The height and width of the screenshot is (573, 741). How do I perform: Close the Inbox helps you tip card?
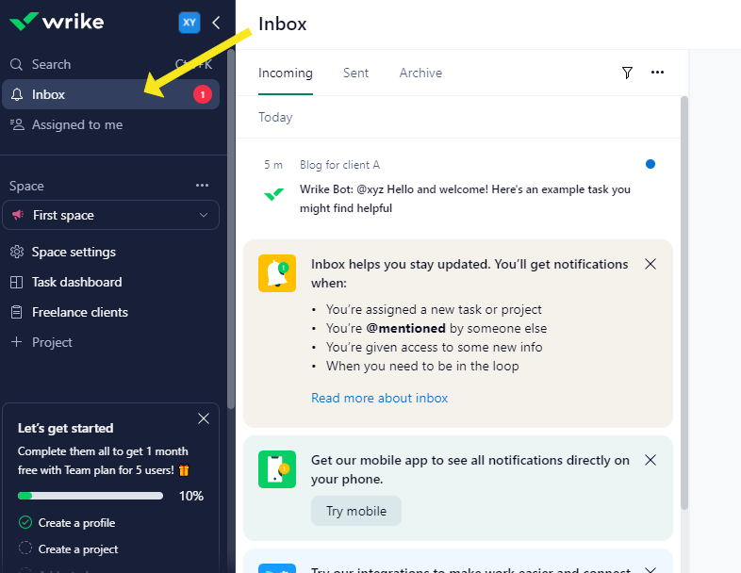(650, 264)
